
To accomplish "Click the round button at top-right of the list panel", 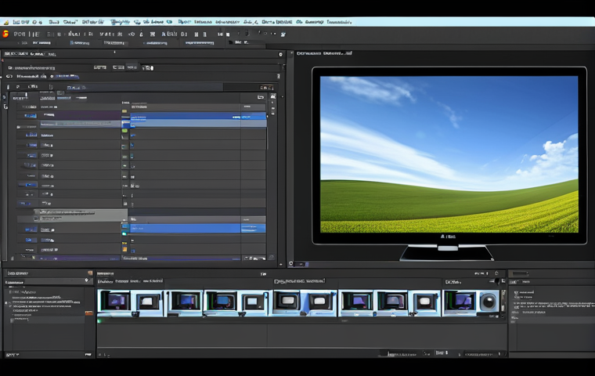I will 281,54.
